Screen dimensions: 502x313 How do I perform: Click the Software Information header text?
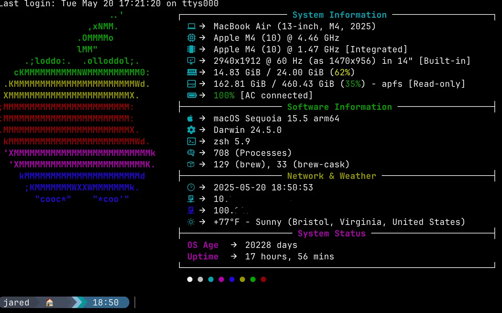340,107
